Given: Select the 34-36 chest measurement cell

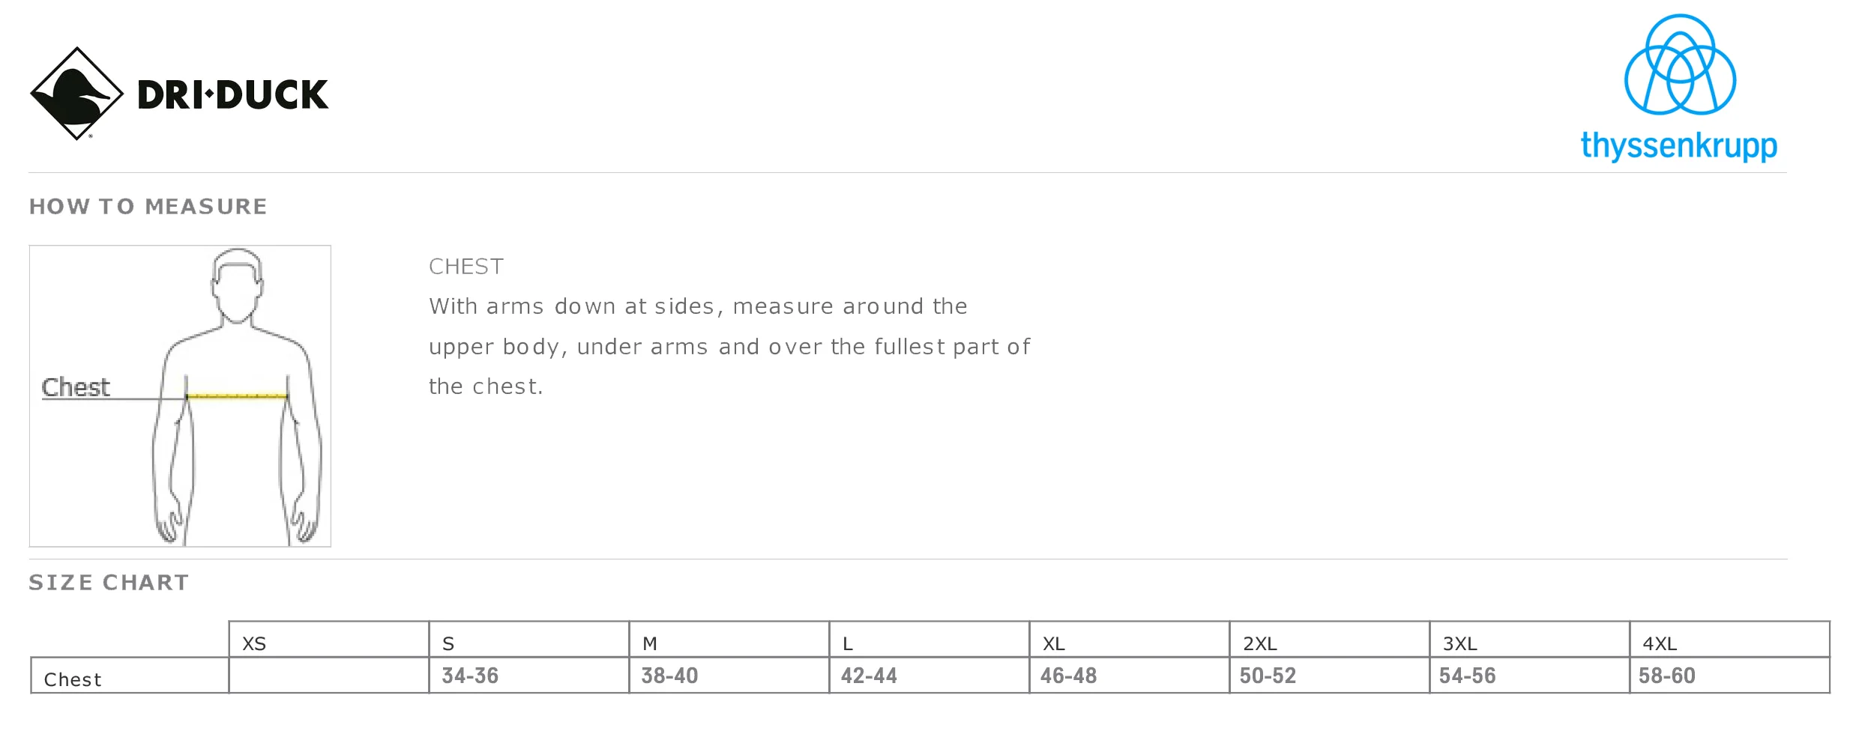Looking at the screenshot, I should tap(529, 676).
